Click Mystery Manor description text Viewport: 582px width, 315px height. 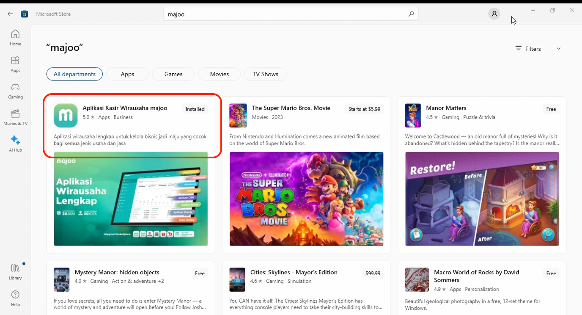pos(130,304)
